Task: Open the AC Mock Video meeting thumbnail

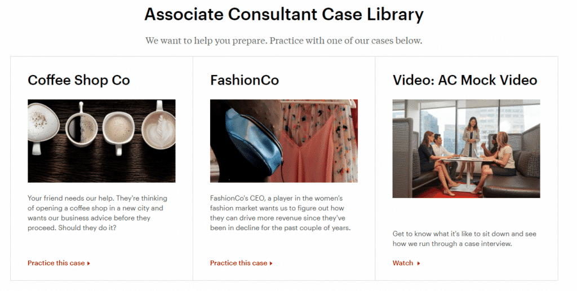Action: point(466,148)
